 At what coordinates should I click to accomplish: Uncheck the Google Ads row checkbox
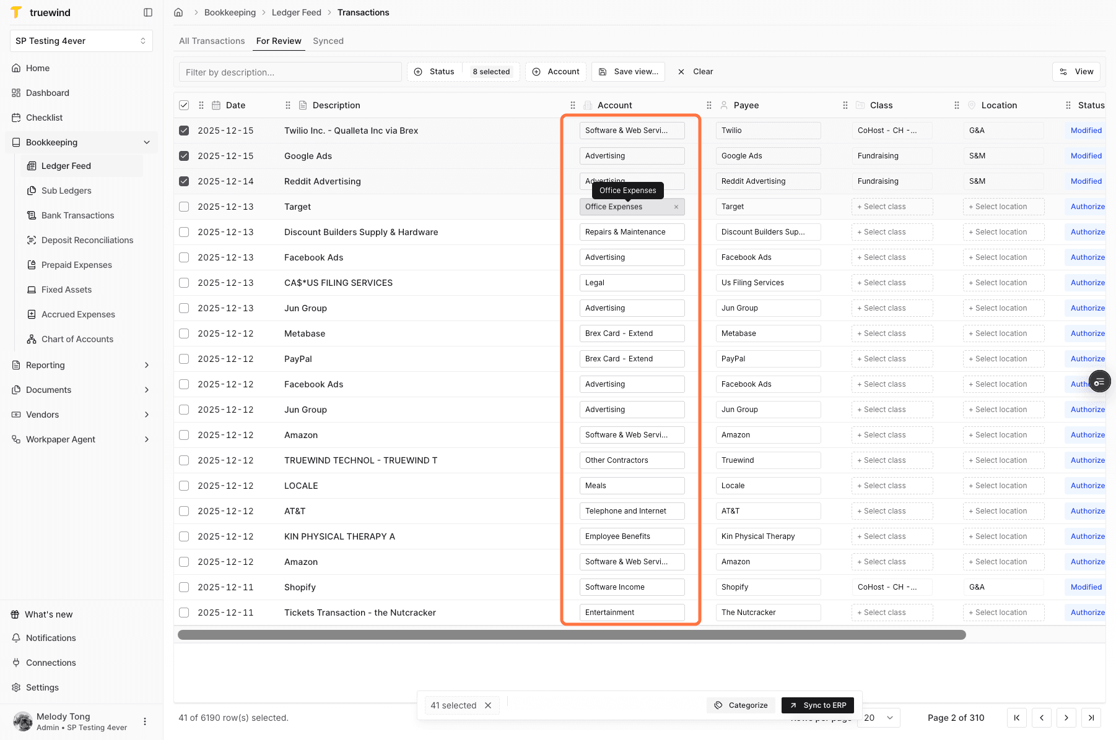(184, 156)
